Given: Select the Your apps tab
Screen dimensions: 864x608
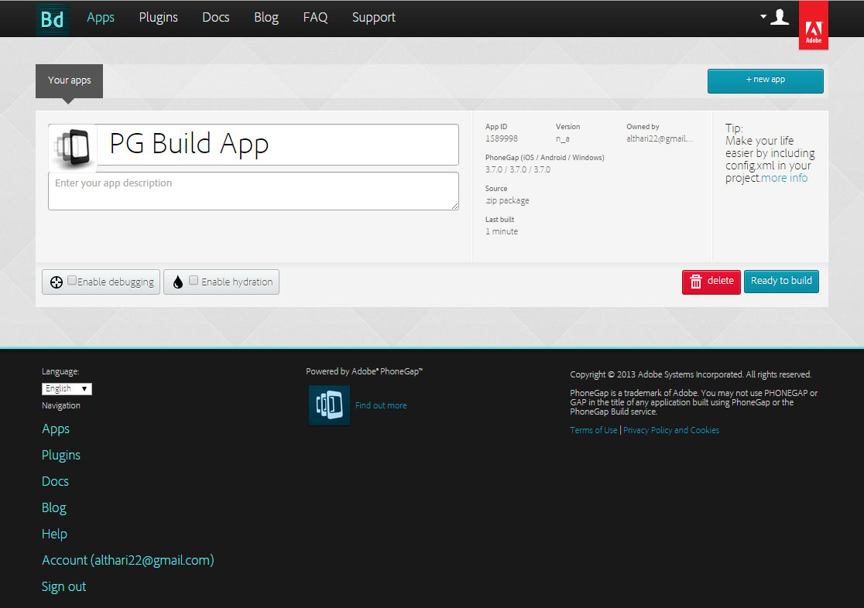Looking at the screenshot, I should tap(70, 81).
